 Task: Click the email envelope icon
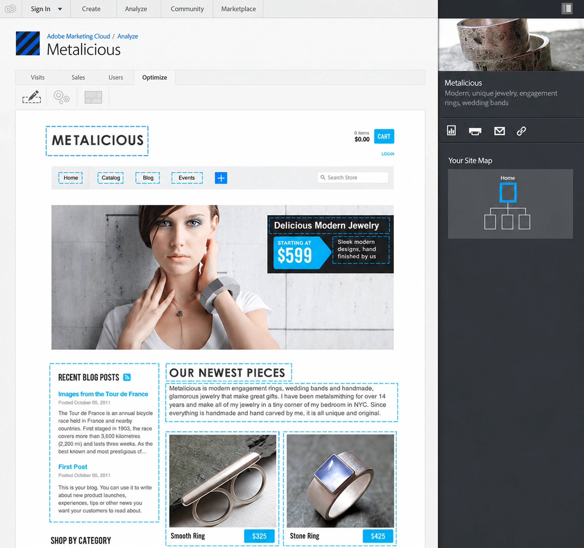[499, 131]
